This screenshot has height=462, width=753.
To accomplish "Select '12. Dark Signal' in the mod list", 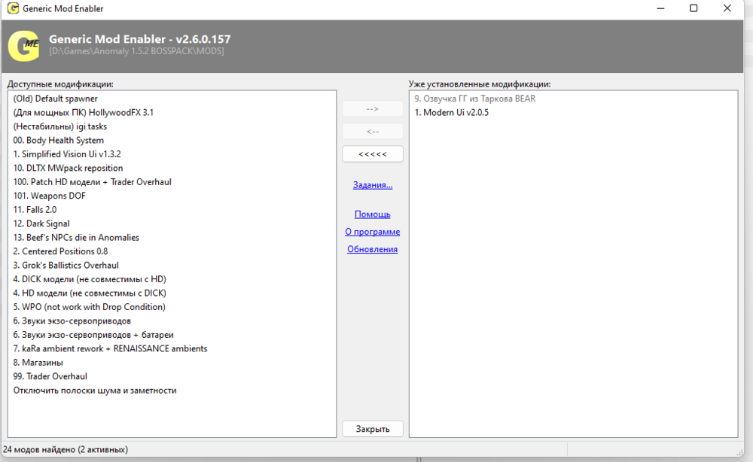I will click(41, 223).
